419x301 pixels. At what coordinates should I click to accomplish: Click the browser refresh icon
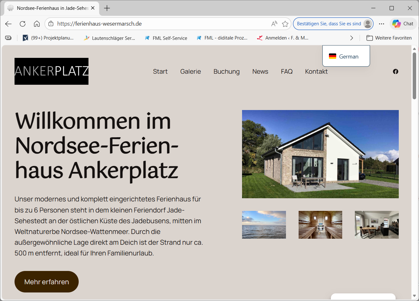point(22,24)
